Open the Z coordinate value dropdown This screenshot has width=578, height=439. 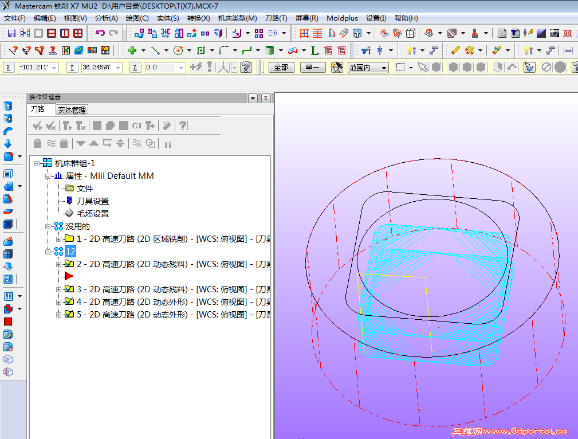point(181,68)
